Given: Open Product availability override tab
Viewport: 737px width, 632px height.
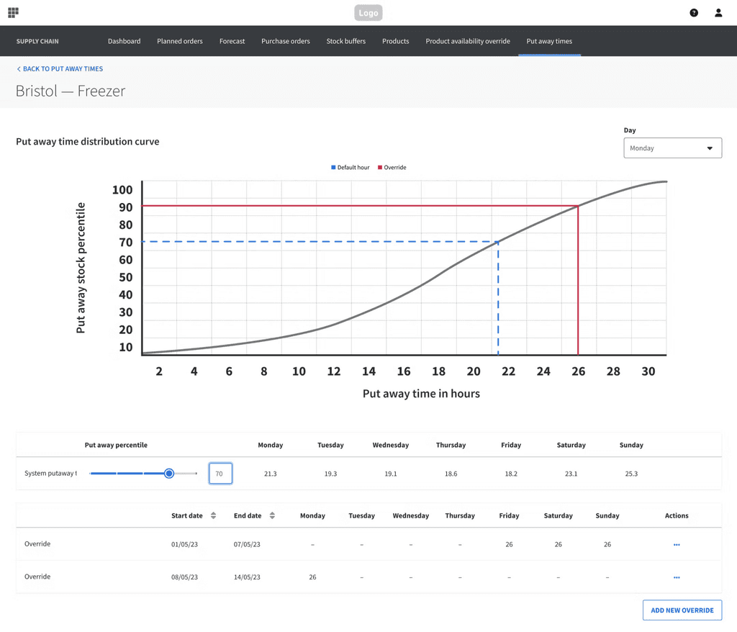Looking at the screenshot, I should [468, 41].
